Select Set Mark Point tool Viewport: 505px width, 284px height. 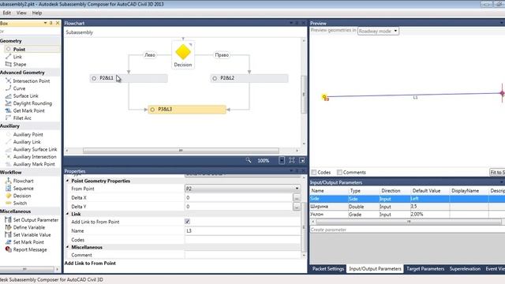tap(28, 242)
